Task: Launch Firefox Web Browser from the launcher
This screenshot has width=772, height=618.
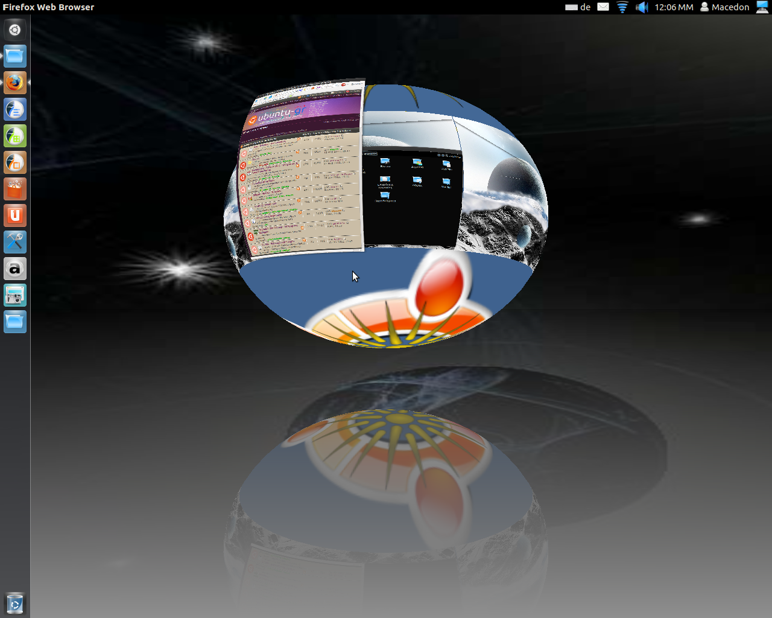Action: pyautogui.click(x=15, y=83)
